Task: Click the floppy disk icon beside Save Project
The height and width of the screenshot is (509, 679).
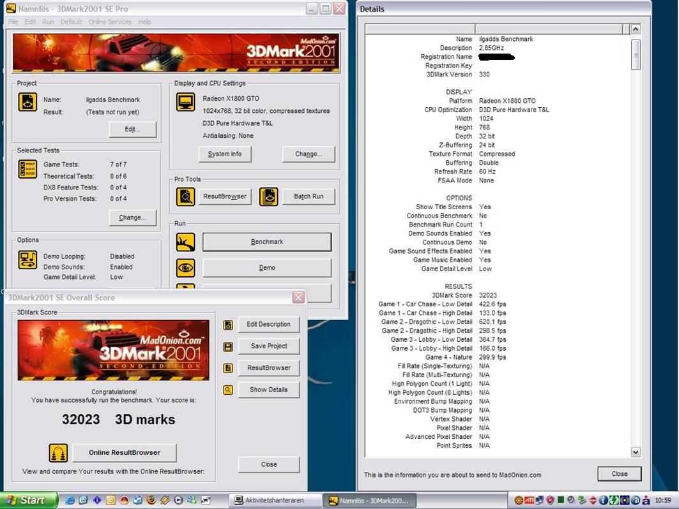Action: [228, 346]
